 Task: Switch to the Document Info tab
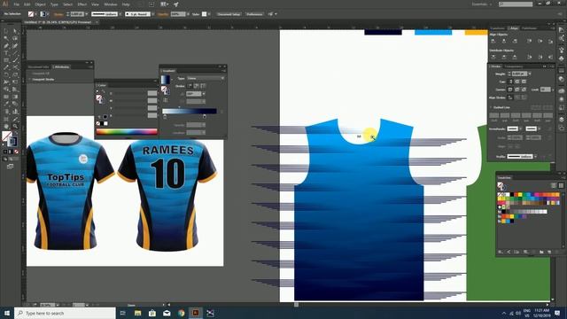[38, 67]
